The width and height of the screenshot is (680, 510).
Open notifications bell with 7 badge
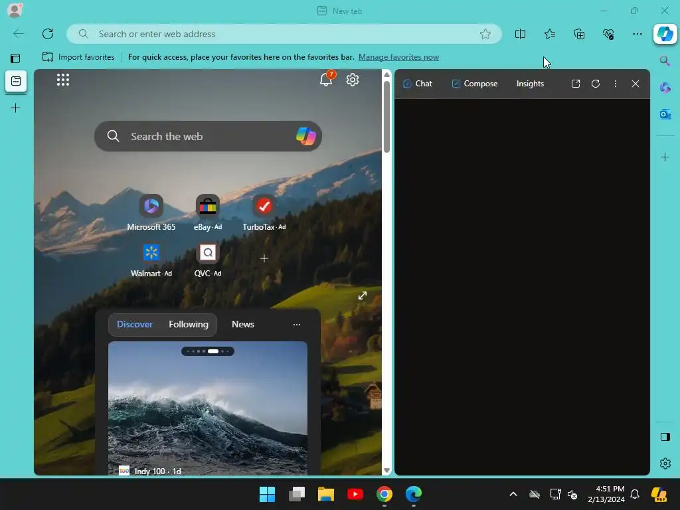click(x=327, y=79)
